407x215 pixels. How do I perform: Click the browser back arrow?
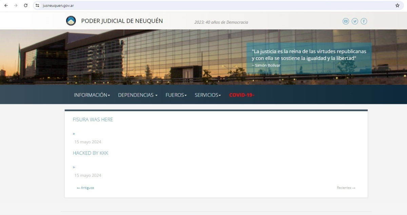(6, 5)
